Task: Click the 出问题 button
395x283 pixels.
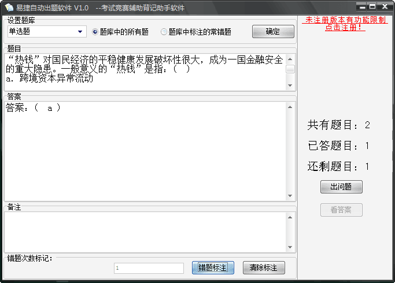Action: [341, 187]
